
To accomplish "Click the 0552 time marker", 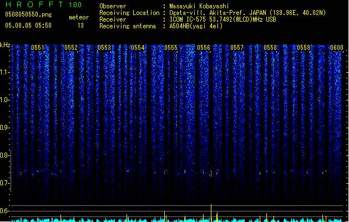I will click(x=71, y=48).
